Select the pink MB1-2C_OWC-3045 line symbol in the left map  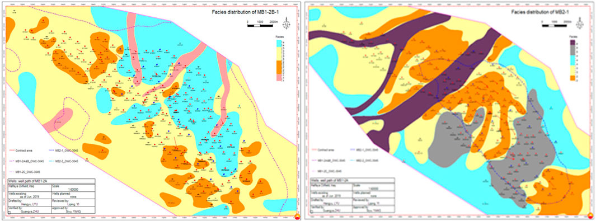[12, 172]
